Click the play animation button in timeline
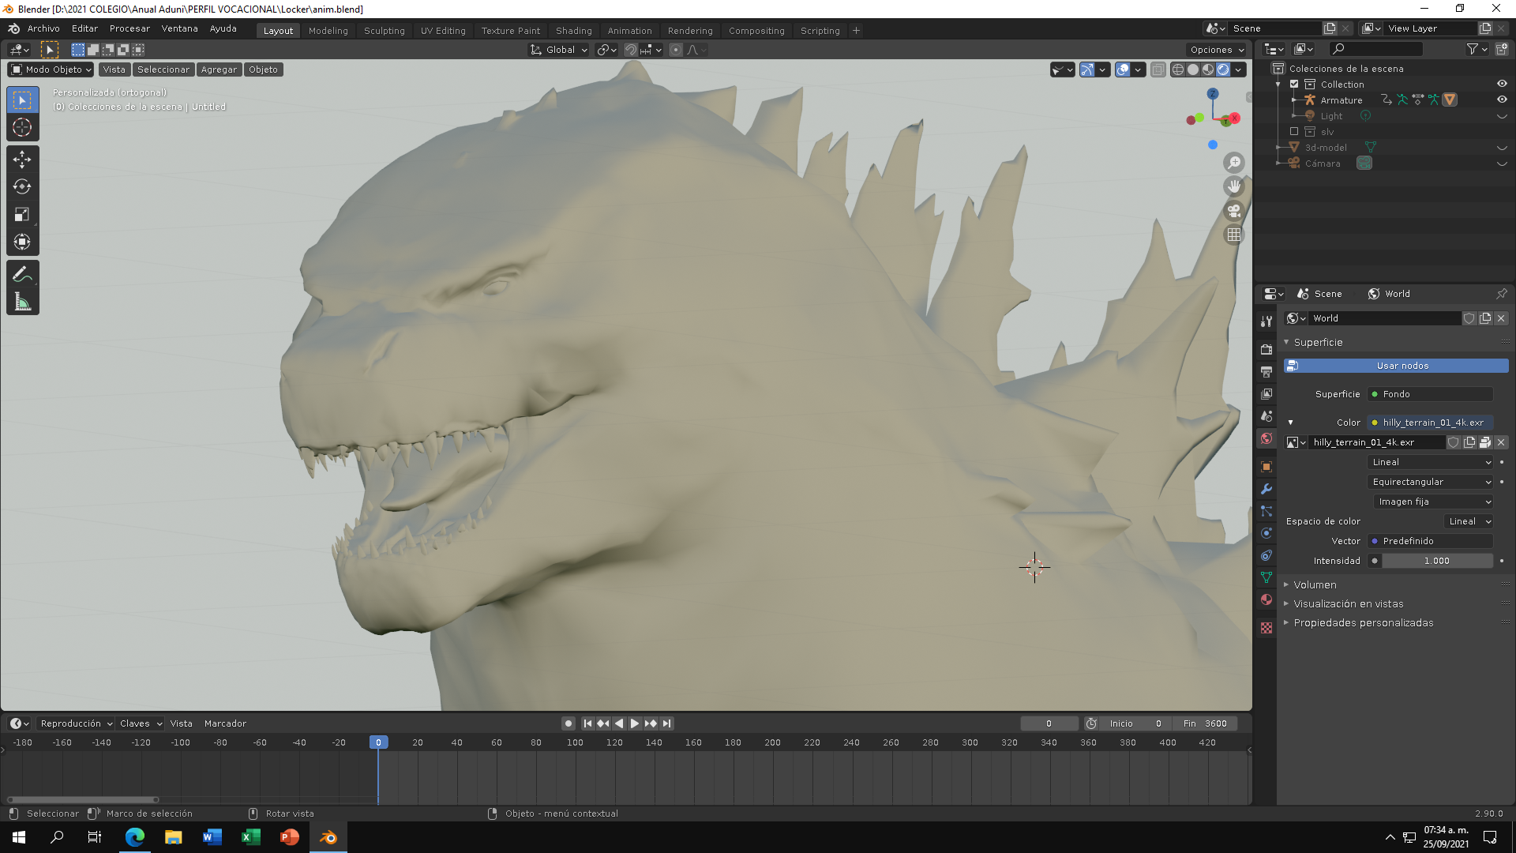Image resolution: width=1516 pixels, height=853 pixels. point(634,723)
